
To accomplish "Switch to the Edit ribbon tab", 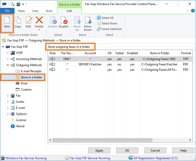I will [69, 11].
